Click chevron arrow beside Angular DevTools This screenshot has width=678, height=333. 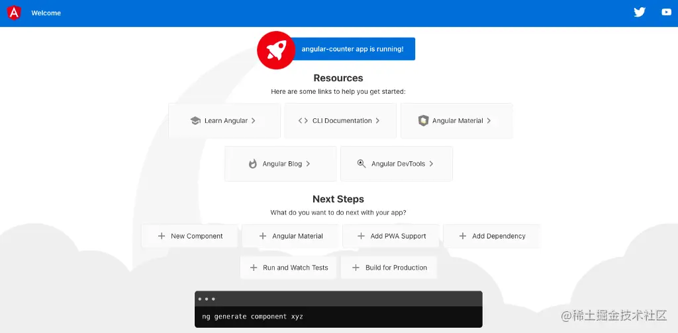pos(431,164)
